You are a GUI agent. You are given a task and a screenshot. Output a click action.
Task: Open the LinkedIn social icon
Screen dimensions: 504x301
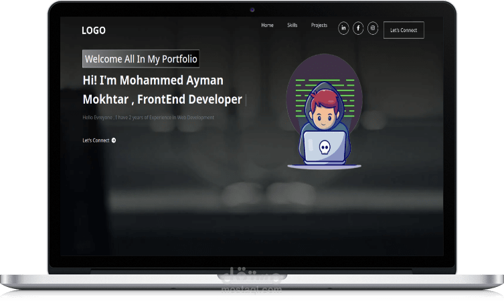343,28
